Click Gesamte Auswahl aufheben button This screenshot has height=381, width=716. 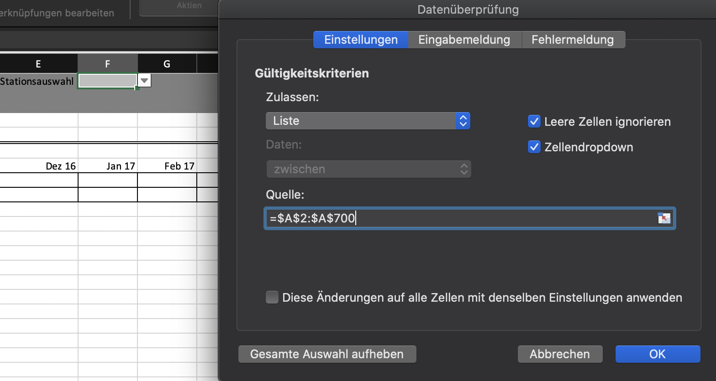(327, 354)
